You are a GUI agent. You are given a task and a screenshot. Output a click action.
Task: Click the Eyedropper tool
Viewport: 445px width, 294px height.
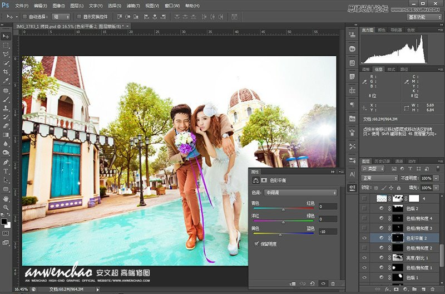[x=6, y=81]
